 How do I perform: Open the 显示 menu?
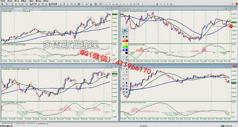coord(10,1)
